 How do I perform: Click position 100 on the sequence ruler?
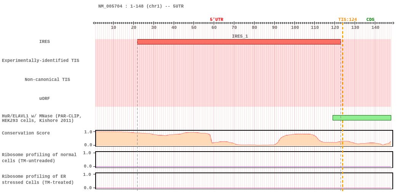point(295,27)
